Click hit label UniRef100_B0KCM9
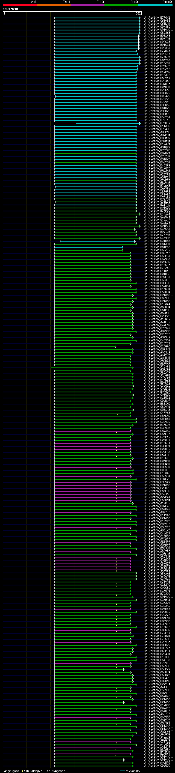Screen dimensions: 175x773 click(x=157, y=262)
